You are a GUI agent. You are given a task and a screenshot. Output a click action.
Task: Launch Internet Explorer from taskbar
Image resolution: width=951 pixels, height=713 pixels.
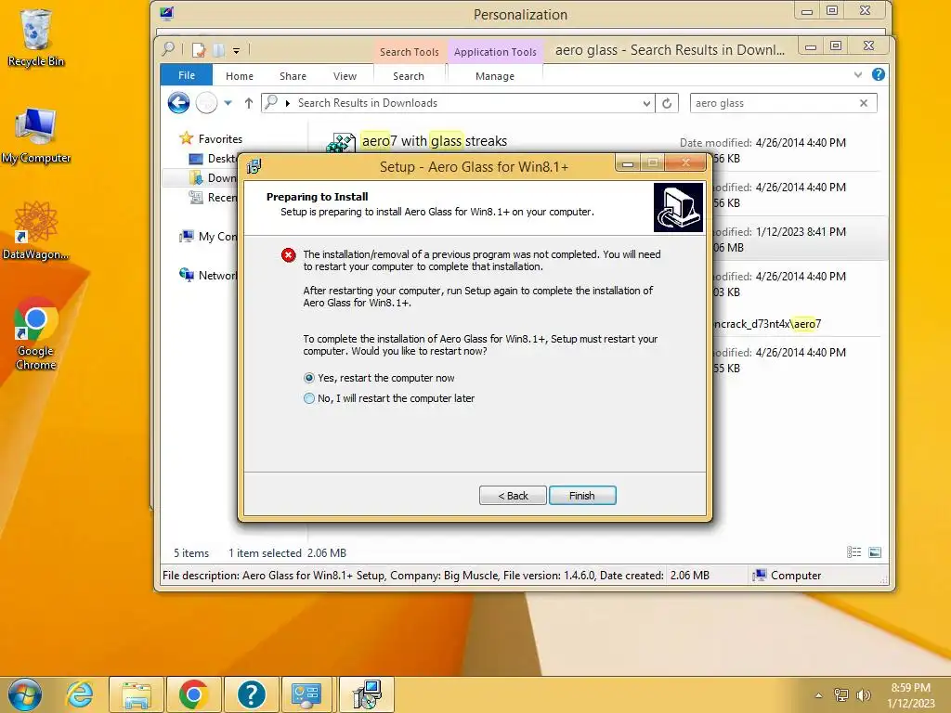tap(80, 694)
